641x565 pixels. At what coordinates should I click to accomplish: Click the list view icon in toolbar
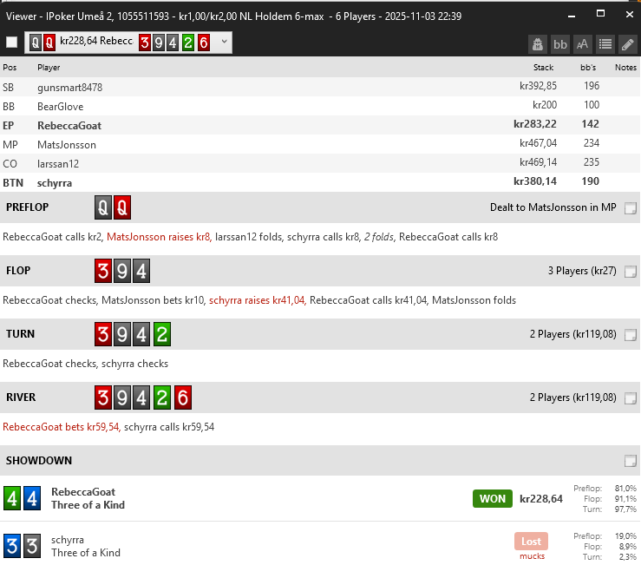click(x=605, y=43)
